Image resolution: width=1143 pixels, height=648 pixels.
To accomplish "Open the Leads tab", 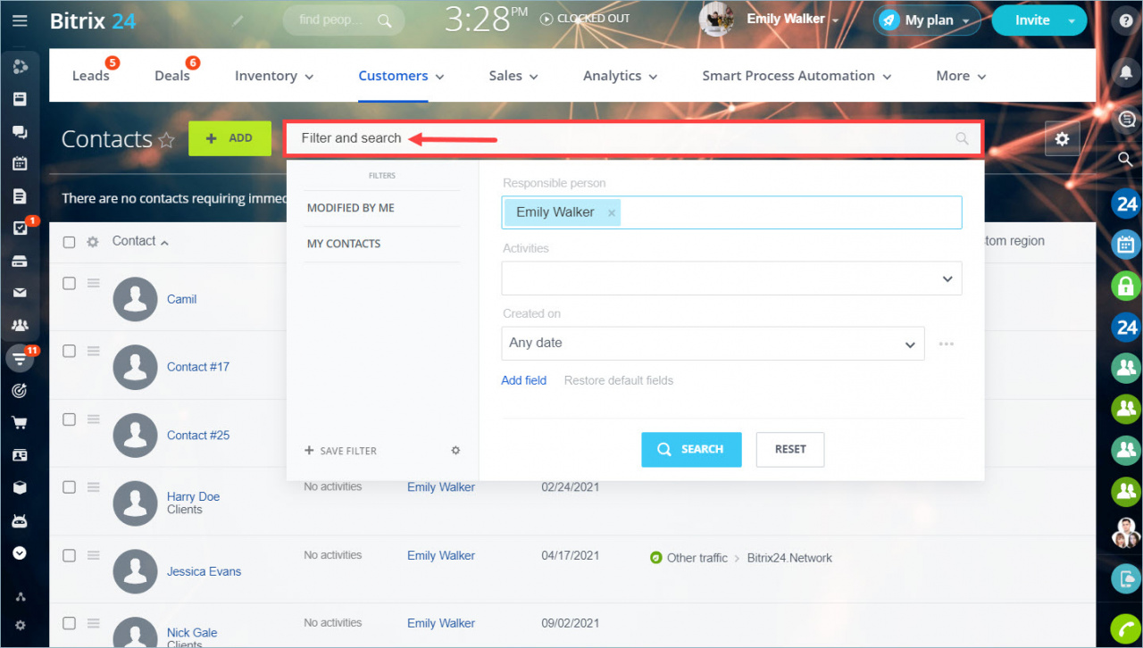I will coord(91,76).
